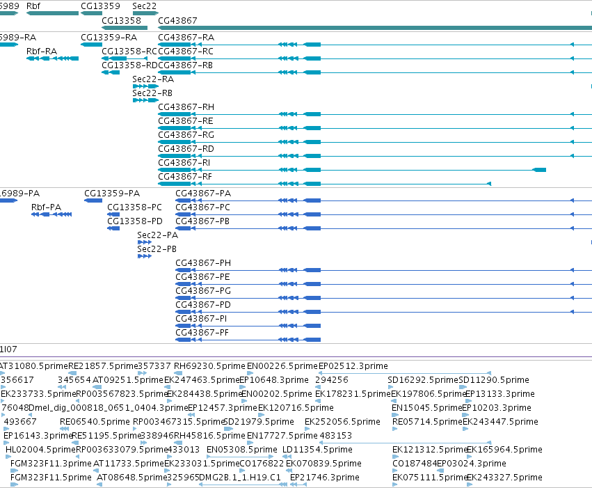
Task: Open transcript CG43867-RD label
Action: click(x=186, y=149)
